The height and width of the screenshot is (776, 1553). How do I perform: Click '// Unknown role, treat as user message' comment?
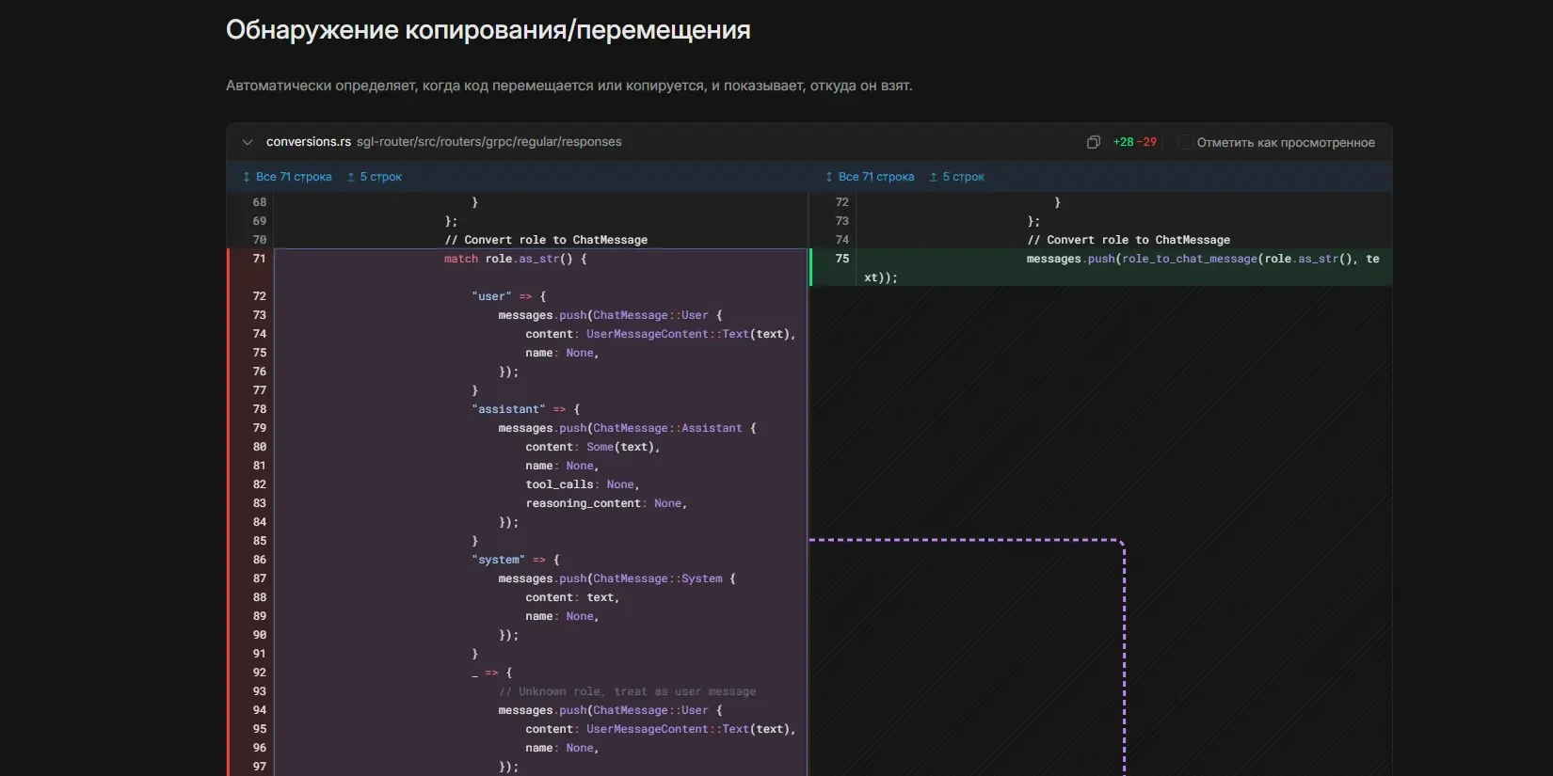(x=627, y=691)
